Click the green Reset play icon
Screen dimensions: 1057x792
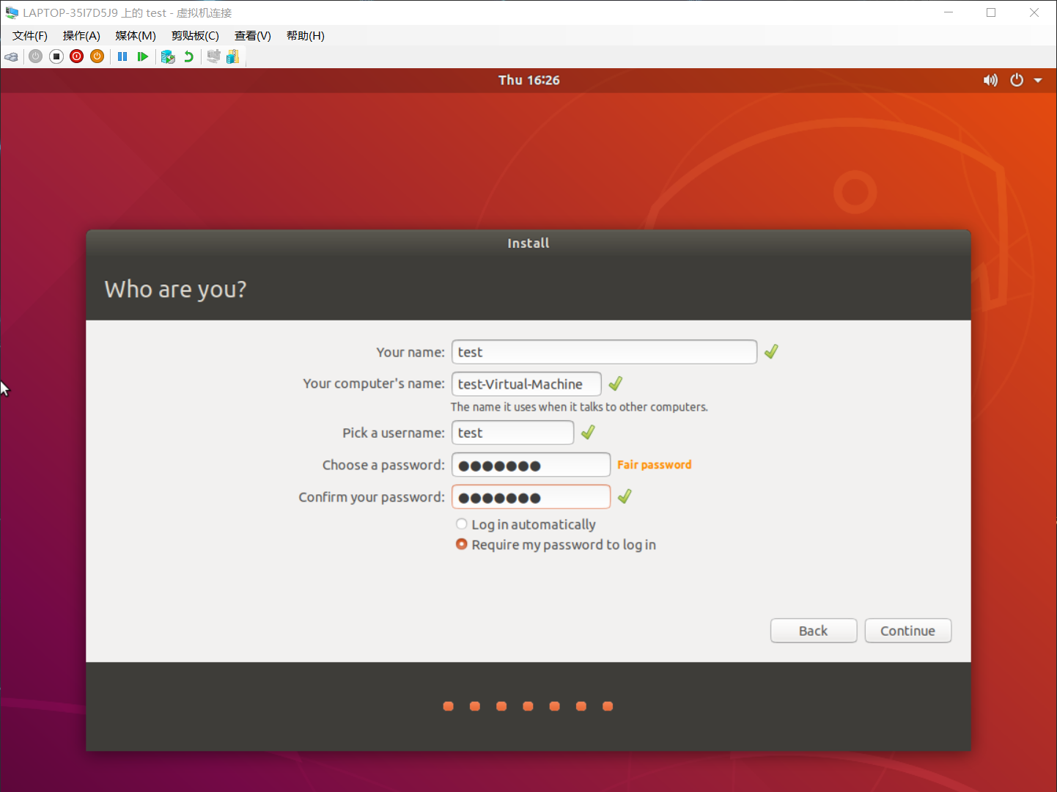pos(143,56)
